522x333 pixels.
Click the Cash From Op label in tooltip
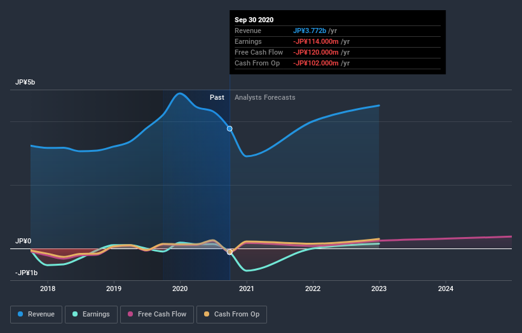(x=257, y=63)
